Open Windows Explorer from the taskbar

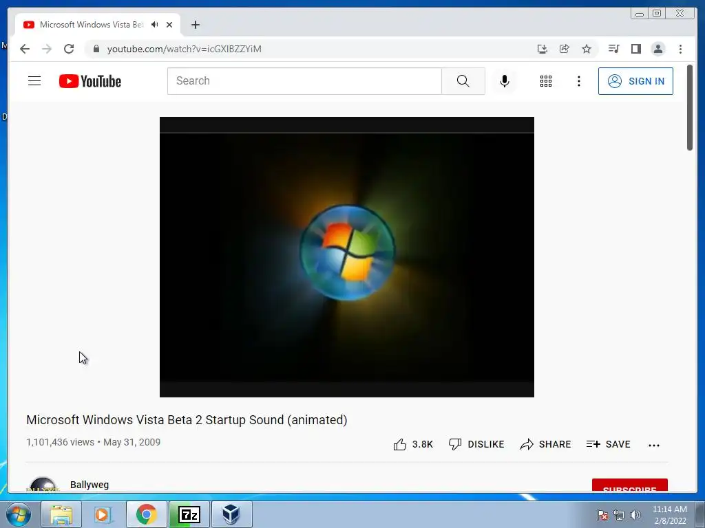[x=61, y=515]
